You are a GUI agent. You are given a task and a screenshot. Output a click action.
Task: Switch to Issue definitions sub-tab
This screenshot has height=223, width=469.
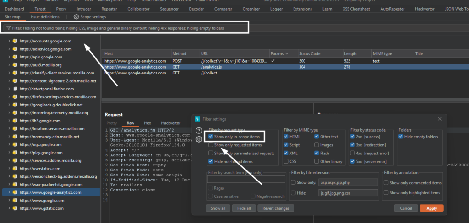click(x=45, y=17)
